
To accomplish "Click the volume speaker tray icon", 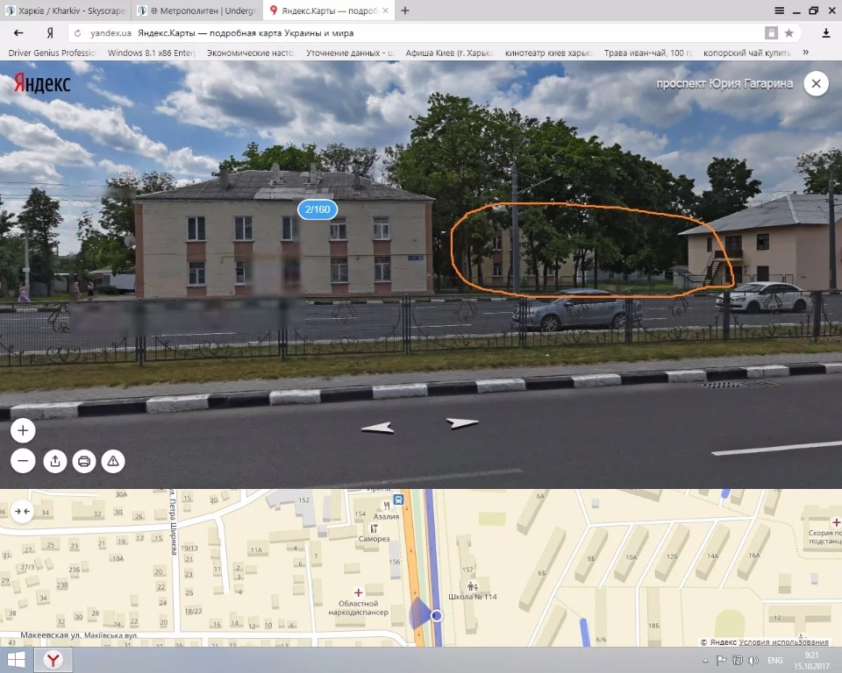I will coord(753,661).
